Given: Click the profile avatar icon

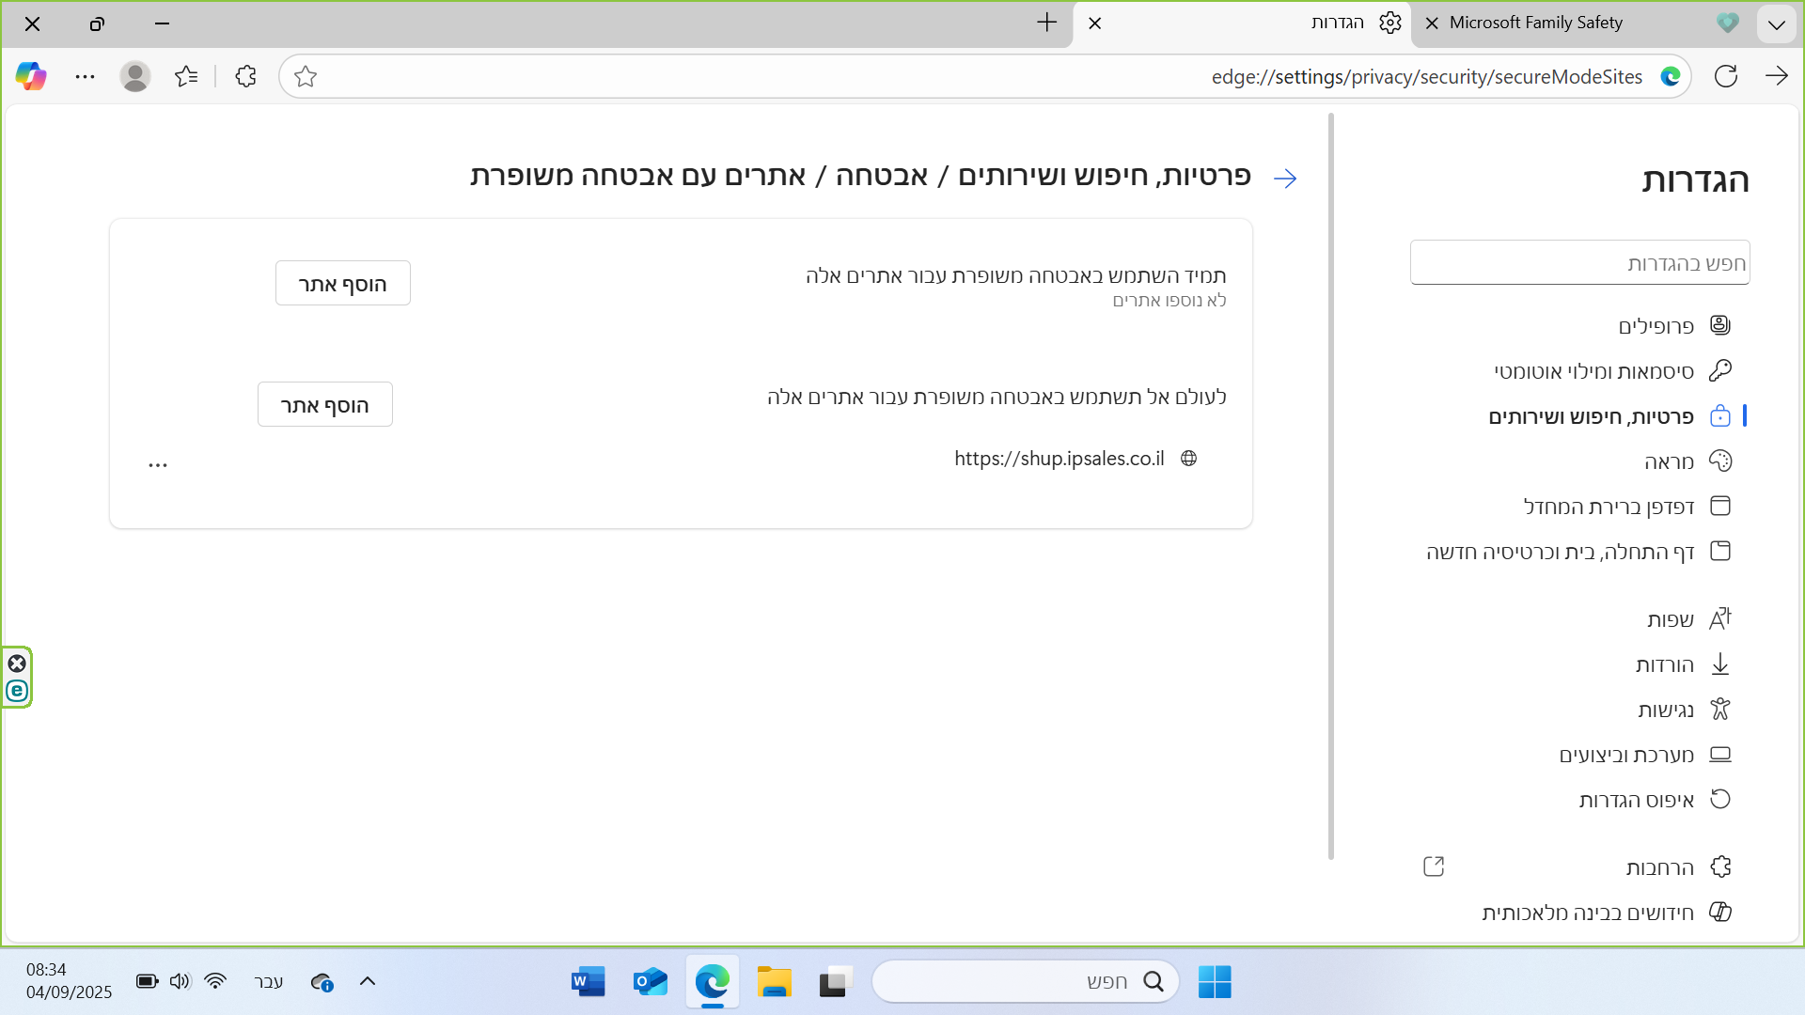Looking at the screenshot, I should (x=135, y=76).
